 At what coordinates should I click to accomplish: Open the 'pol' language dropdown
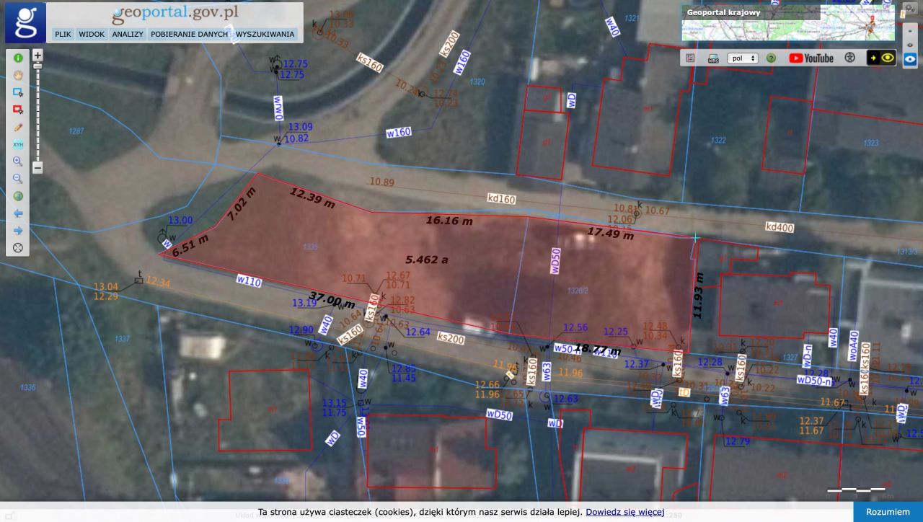743,58
